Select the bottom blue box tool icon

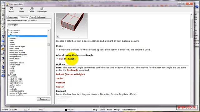click(3, 76)
